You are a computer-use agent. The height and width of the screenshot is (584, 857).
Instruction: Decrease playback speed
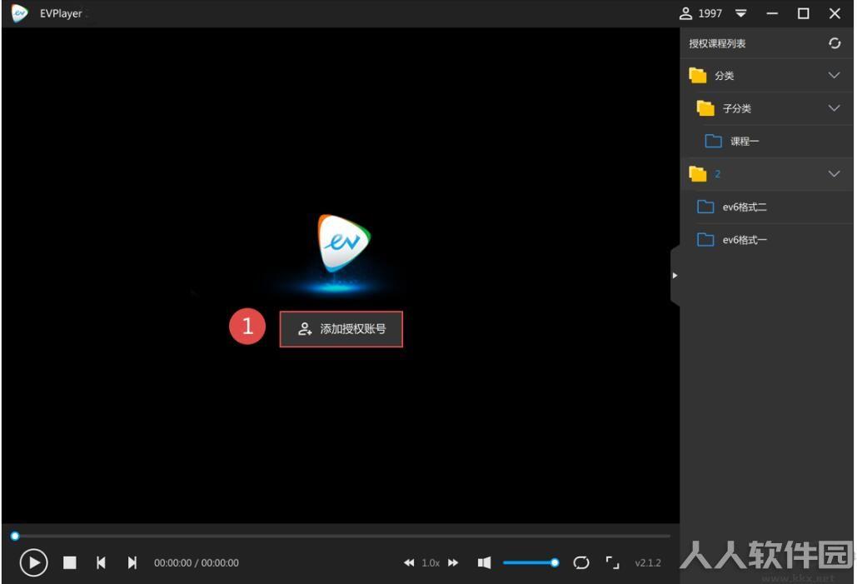[x=409, y=562]
